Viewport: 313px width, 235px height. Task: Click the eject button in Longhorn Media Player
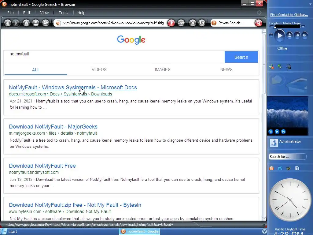(x=289, y=35)
